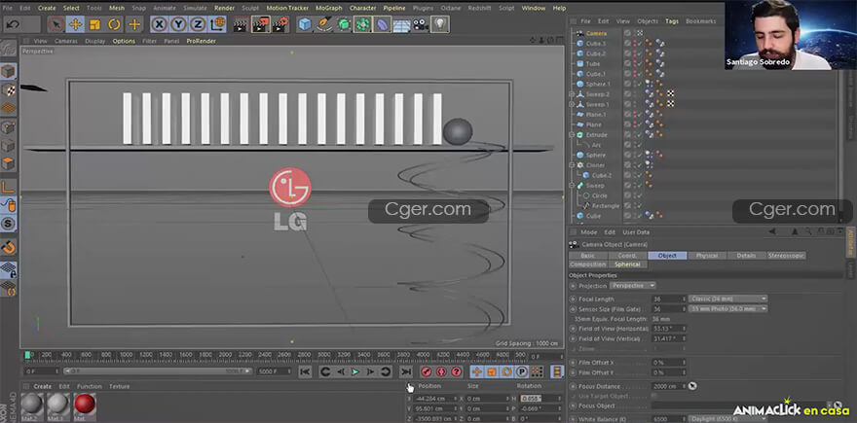This screenshot has width=857, height=423.
Task: Select Camera object in Object Manager
Action: click(596, 34)
